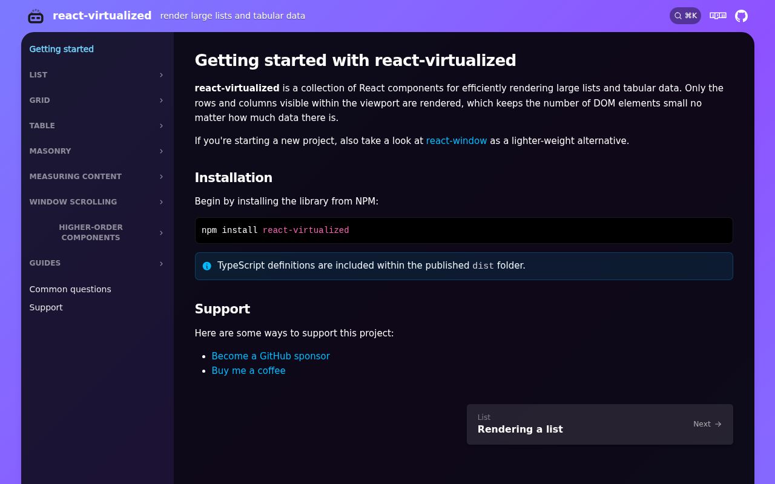Click the react-virtualized site title
This screenshot has height=484, width=775.
tap(102, 16)
